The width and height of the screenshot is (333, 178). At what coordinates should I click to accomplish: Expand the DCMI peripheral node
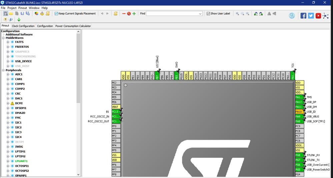click(x=8, y=103)
